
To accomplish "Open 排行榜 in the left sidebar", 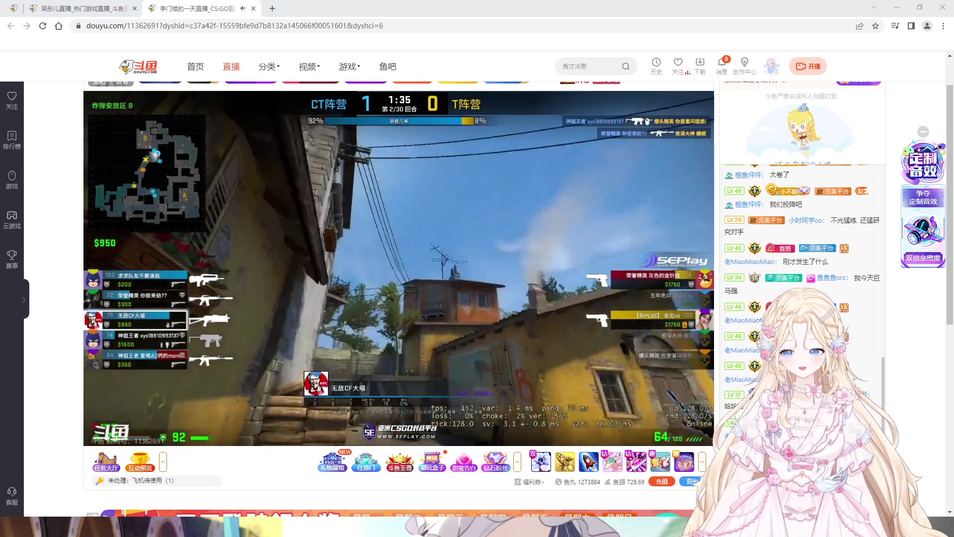I will point(12,140).
